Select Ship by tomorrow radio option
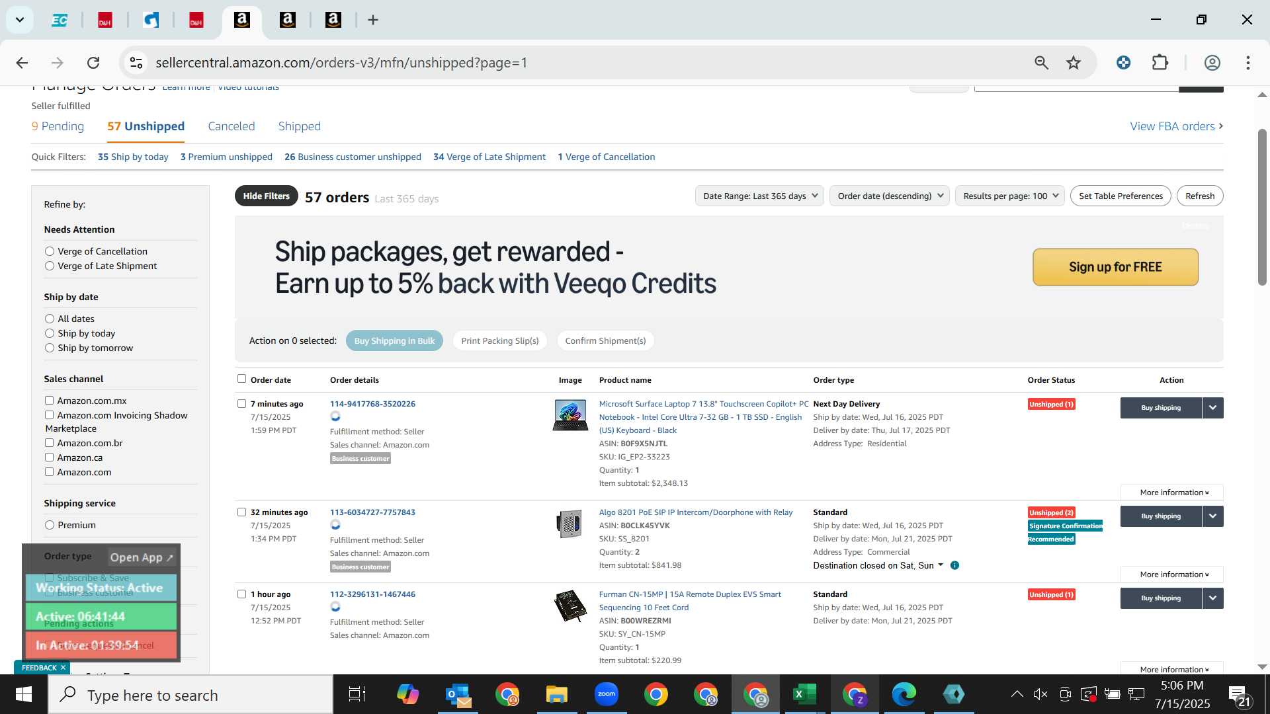 click(x=50, y=348)
